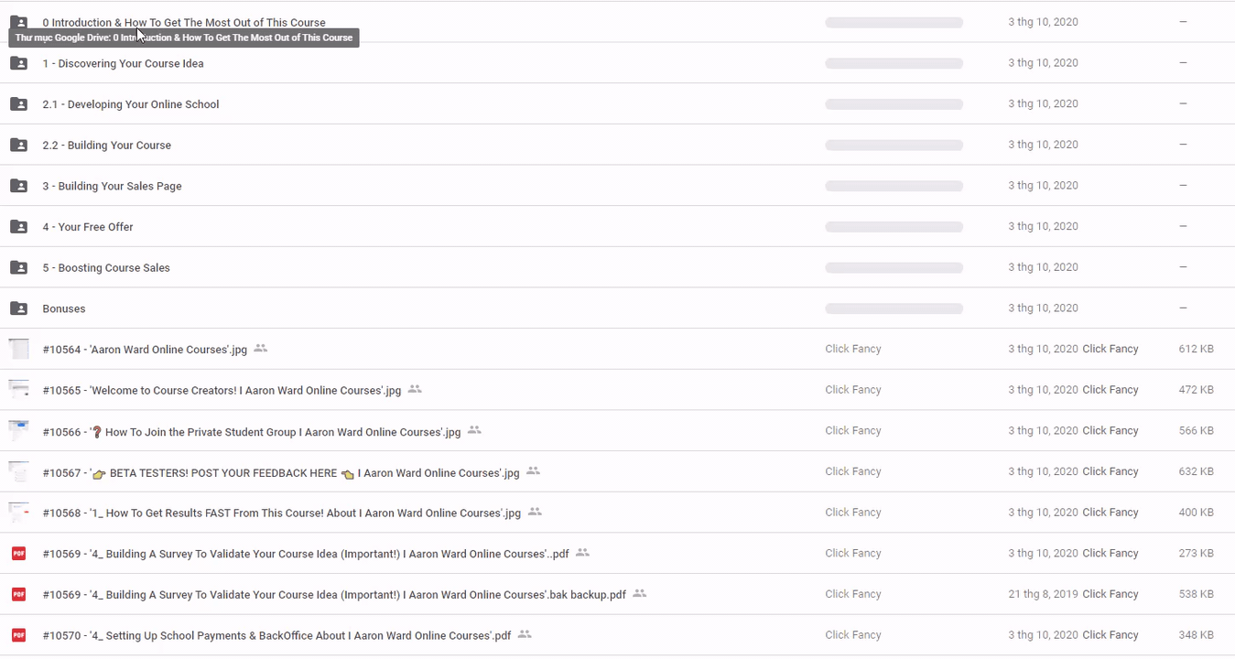Select thumbnail of #10568 How To Get Results FAST
This screenshot has height=659, width=1235.
tap(18, 513)
